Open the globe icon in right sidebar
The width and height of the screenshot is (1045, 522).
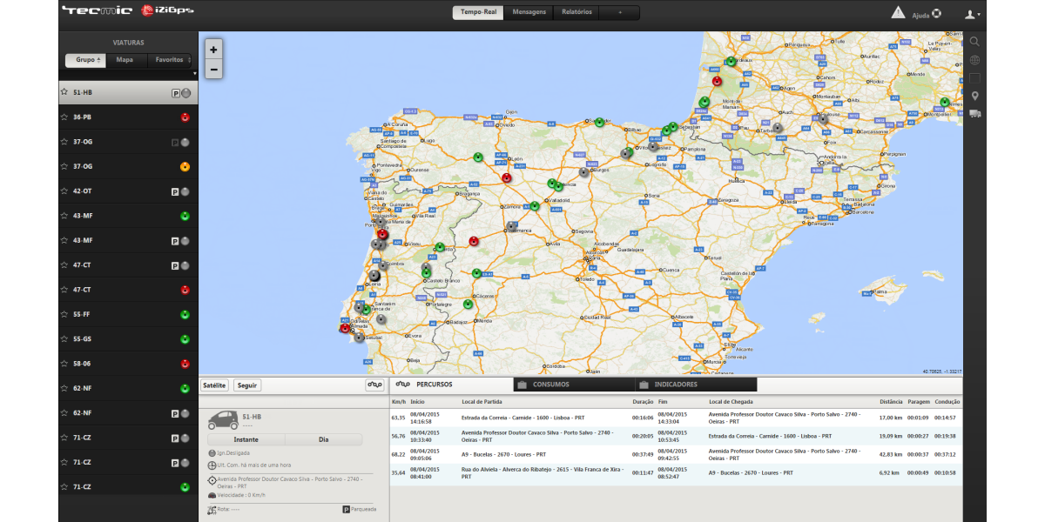tap(974, 60)
